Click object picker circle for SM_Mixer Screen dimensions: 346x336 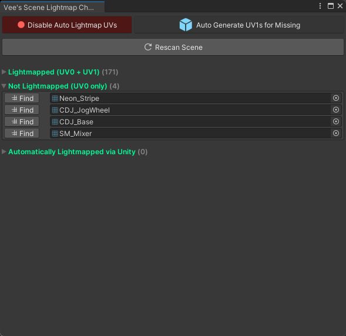[x=335, y=133]
